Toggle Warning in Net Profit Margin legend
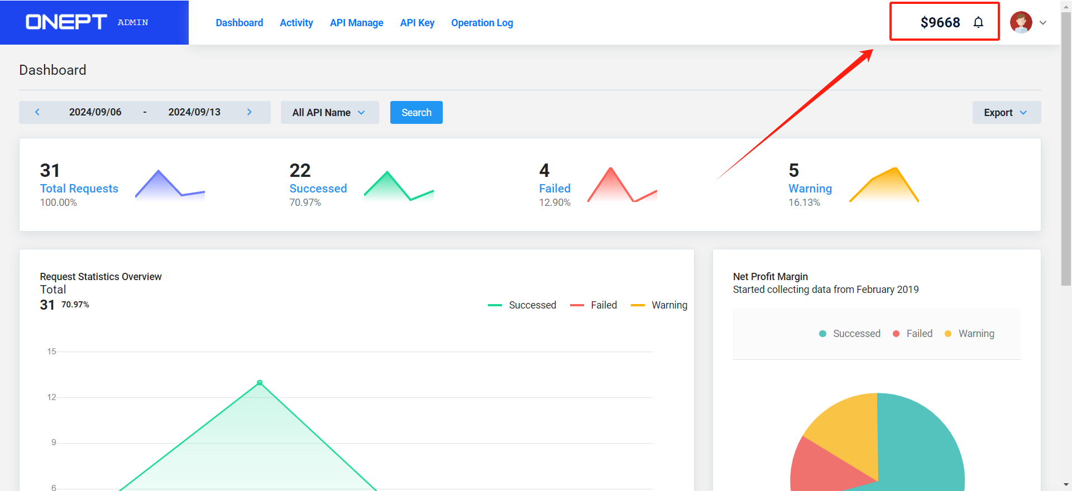This screenshot has width=1072, height=491. click(969, 334)
